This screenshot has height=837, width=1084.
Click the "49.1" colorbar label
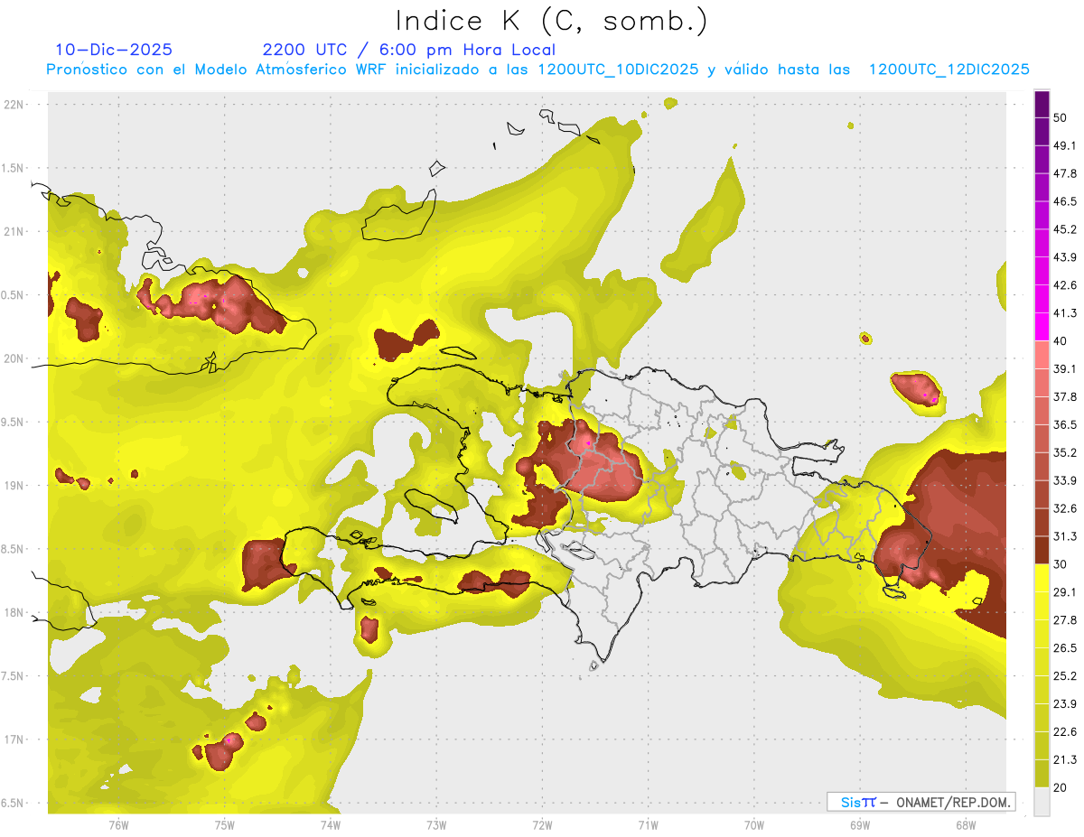1065,145
